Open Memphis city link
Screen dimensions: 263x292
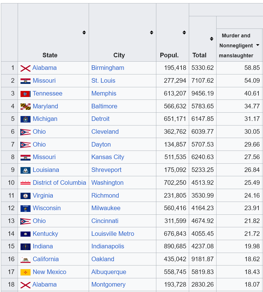click(104, 94)
